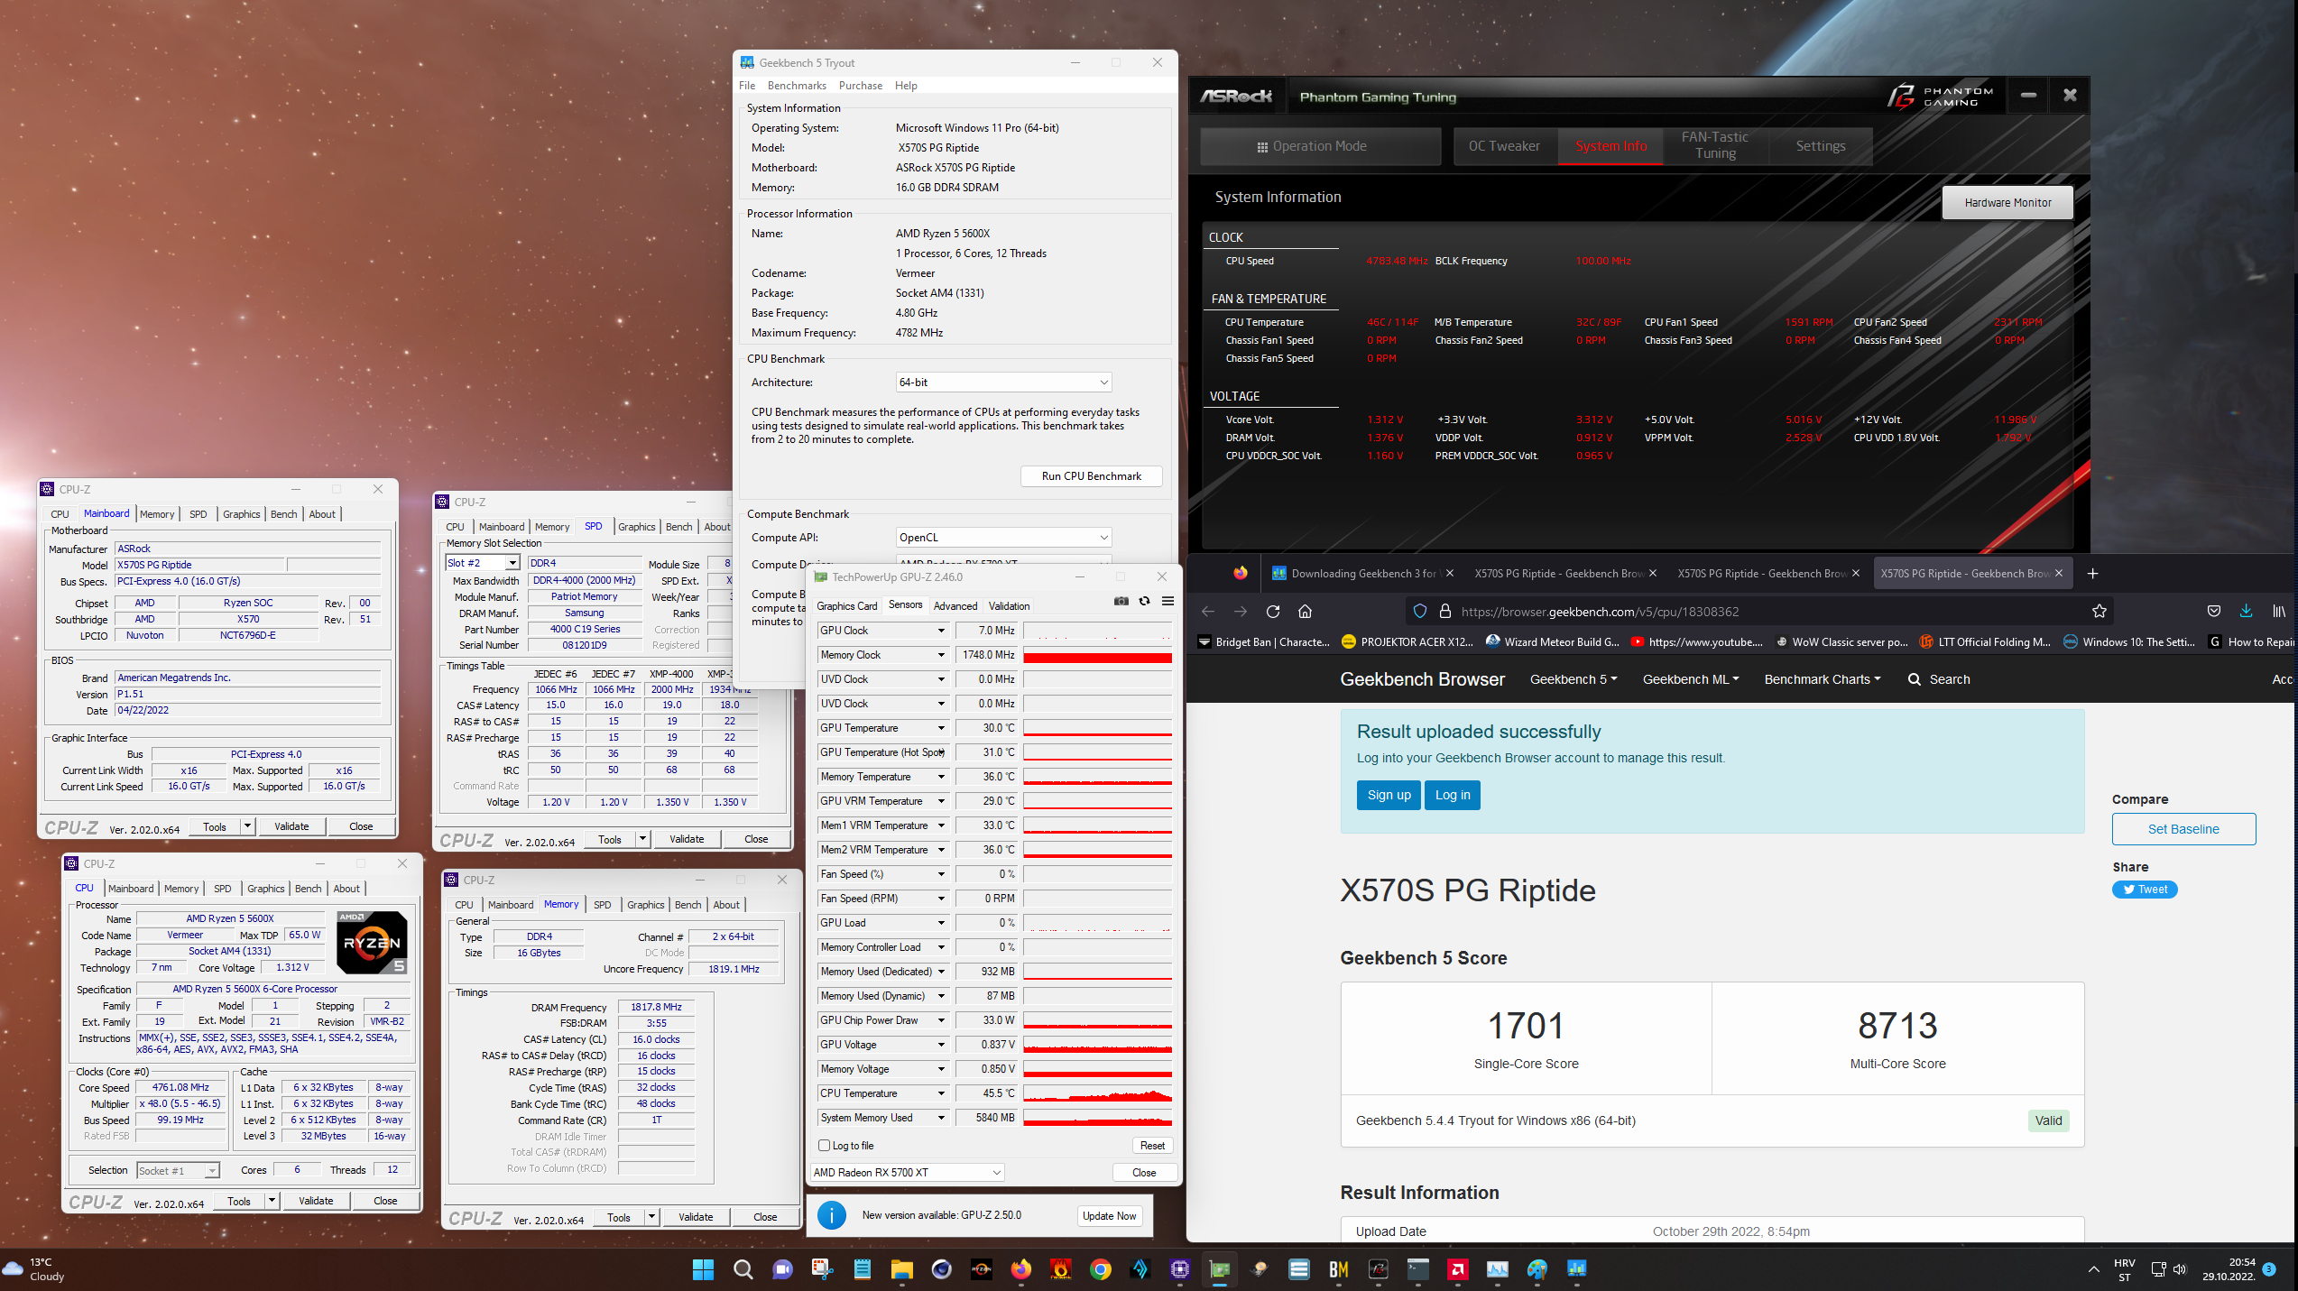Click Validate in the CPU-Z SPD window
The image size is (2298, 1291).
(687, 839)
